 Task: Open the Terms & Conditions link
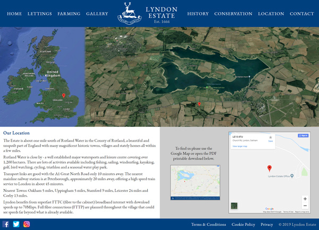(208, 225)
